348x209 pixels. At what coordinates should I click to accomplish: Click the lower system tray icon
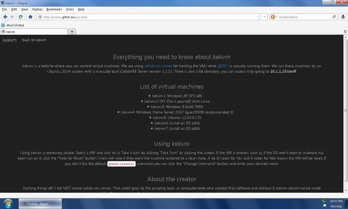324,206
